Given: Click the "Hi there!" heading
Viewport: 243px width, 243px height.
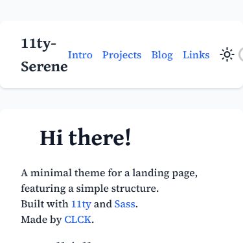Looking at the screenshot, I should pos(86,137).
